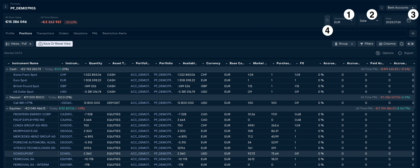Open table Options settings
Viewport: 420px width, 168px height.
click(385, 53)
